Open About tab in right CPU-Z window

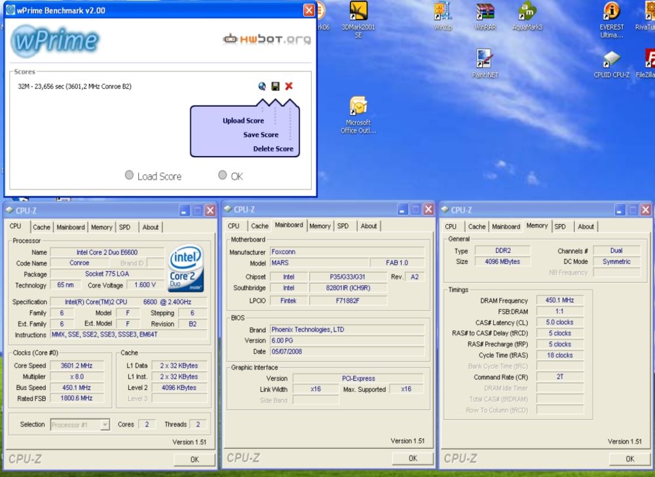[x=586, y=227]
